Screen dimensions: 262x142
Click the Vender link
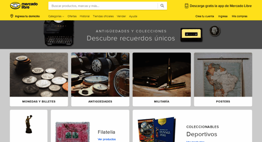point(121,16)
